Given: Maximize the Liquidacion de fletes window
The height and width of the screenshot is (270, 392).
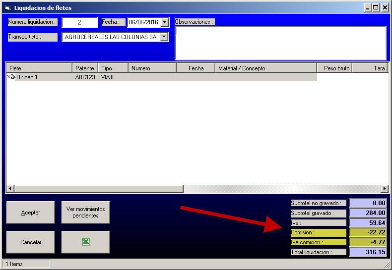Looking at the screenshot, I should [x=376, y=8].
